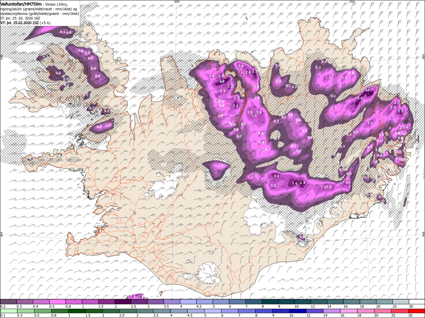Pick darkest purple snow swatch between 2 and 2.5
The height and width of the screenshot is (318, 425).
[123, 302]
